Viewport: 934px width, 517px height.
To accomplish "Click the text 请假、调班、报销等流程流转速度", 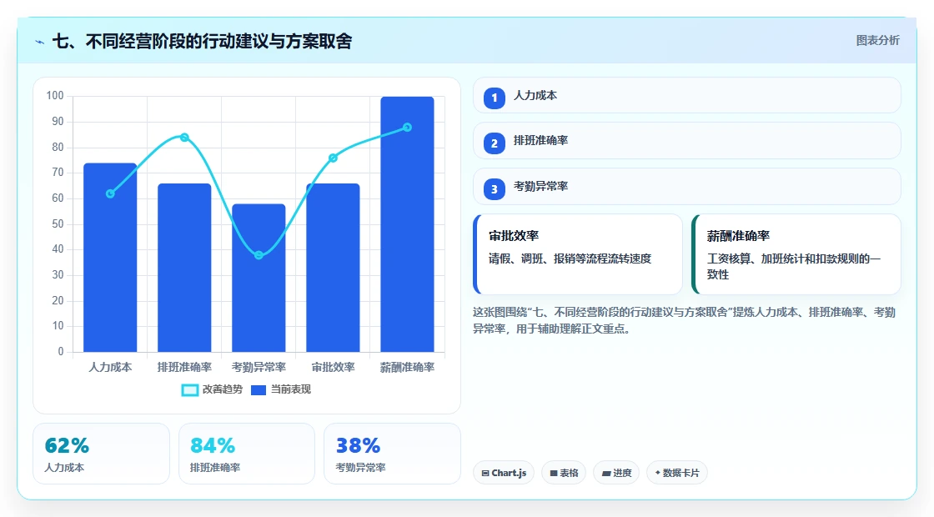I will pyautogui.click(x=570, y=259).
